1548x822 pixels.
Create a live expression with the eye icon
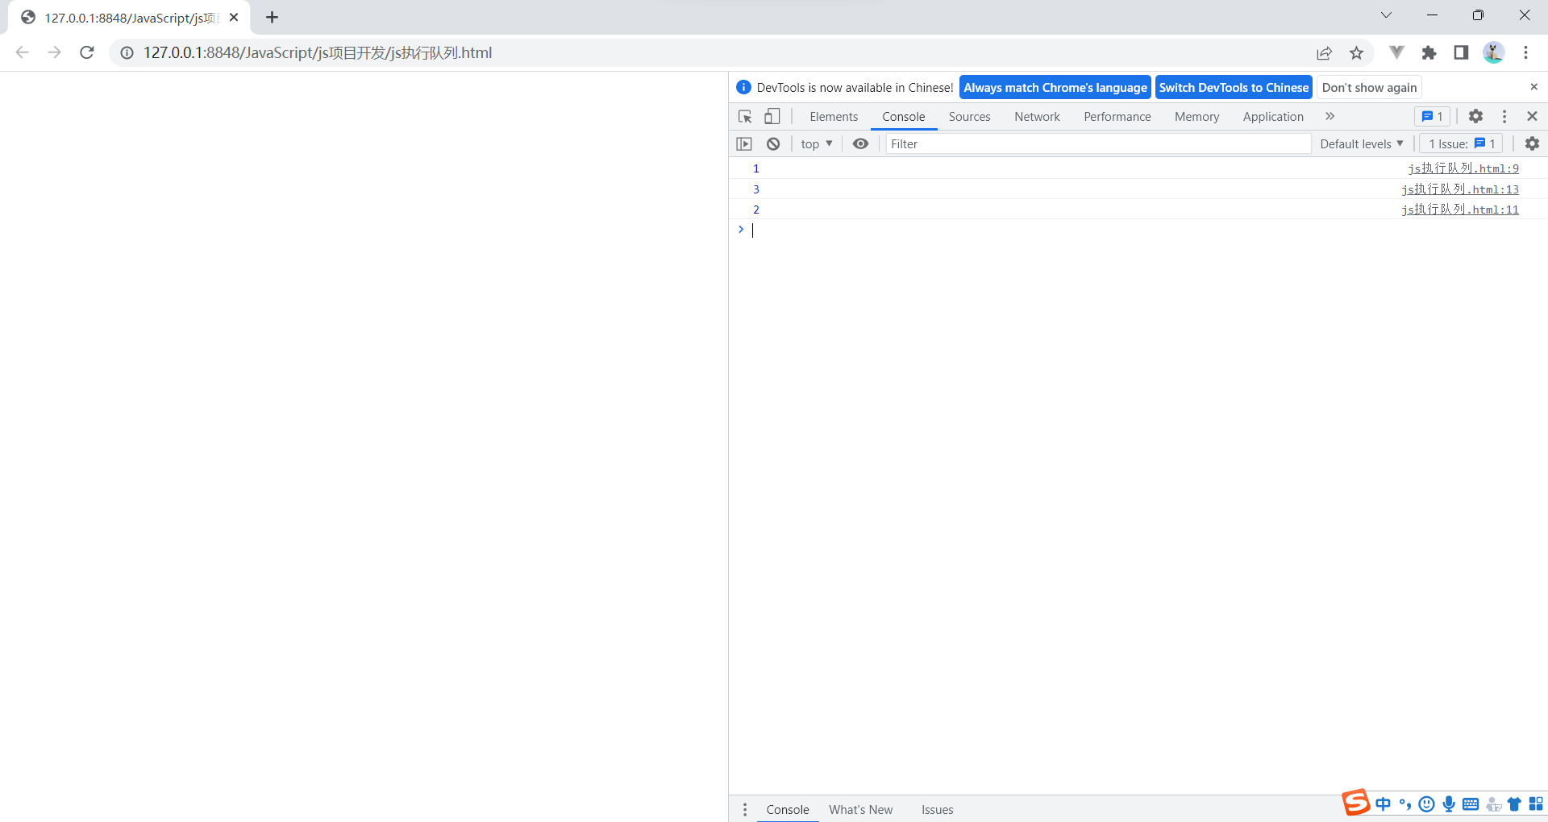point(860,143)
